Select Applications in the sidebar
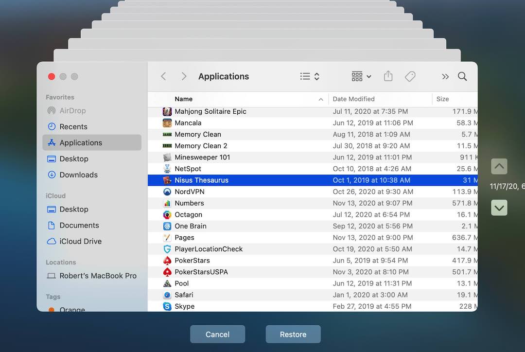The image size is (525, 352). click(92, 142)
